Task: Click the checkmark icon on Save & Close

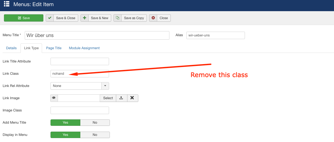Action: 50,18
